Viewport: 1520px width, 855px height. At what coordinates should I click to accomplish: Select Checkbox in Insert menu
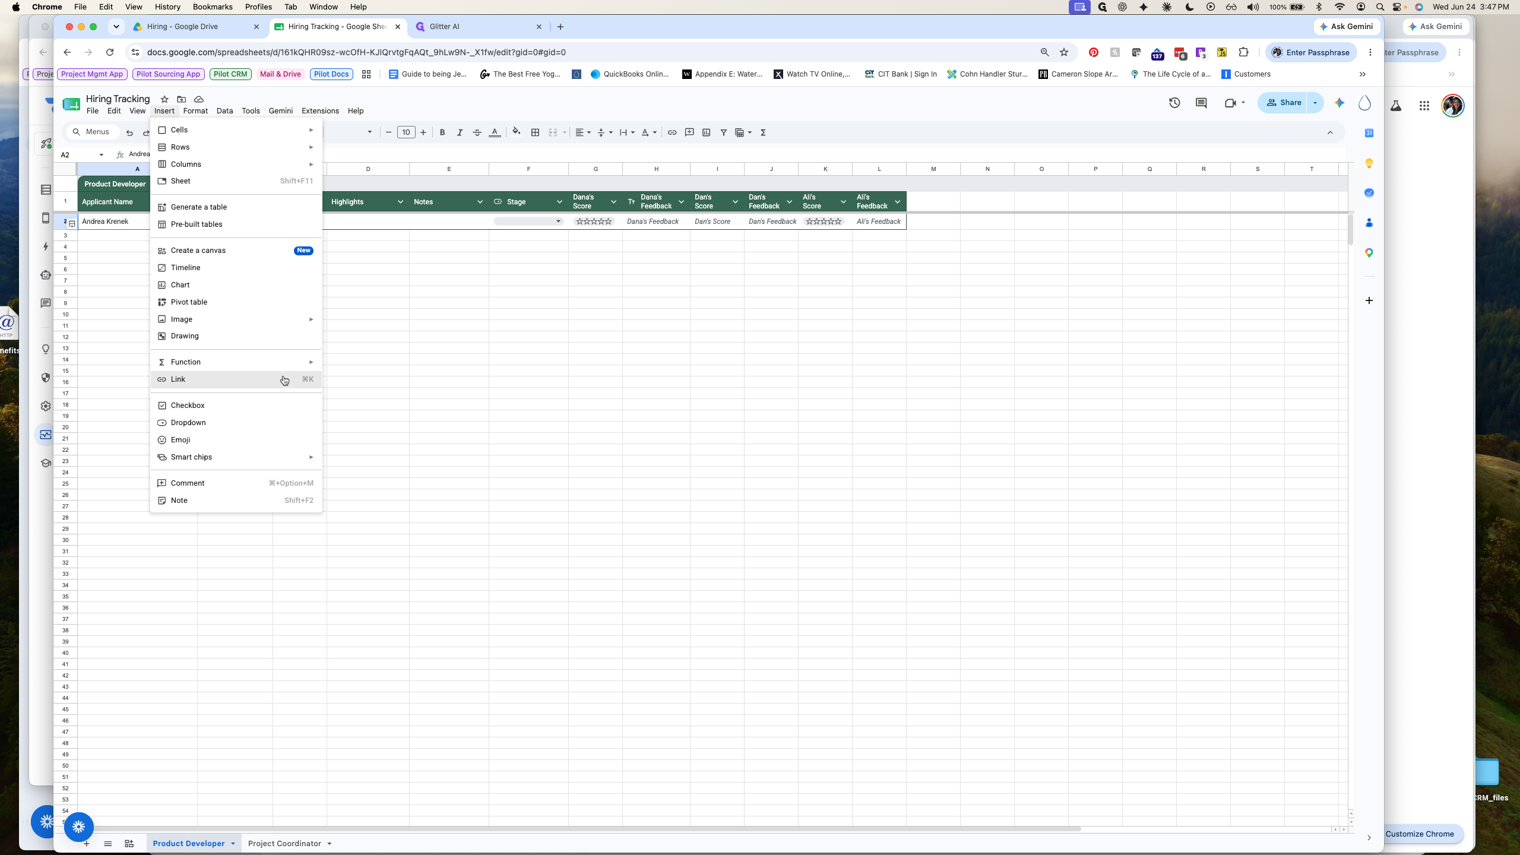236,406
